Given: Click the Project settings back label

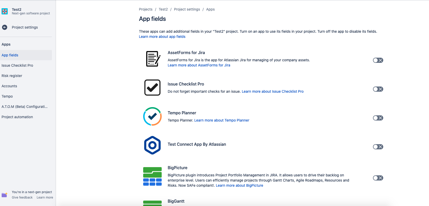Looking at the screenshot, I should (x=25, y=27).
